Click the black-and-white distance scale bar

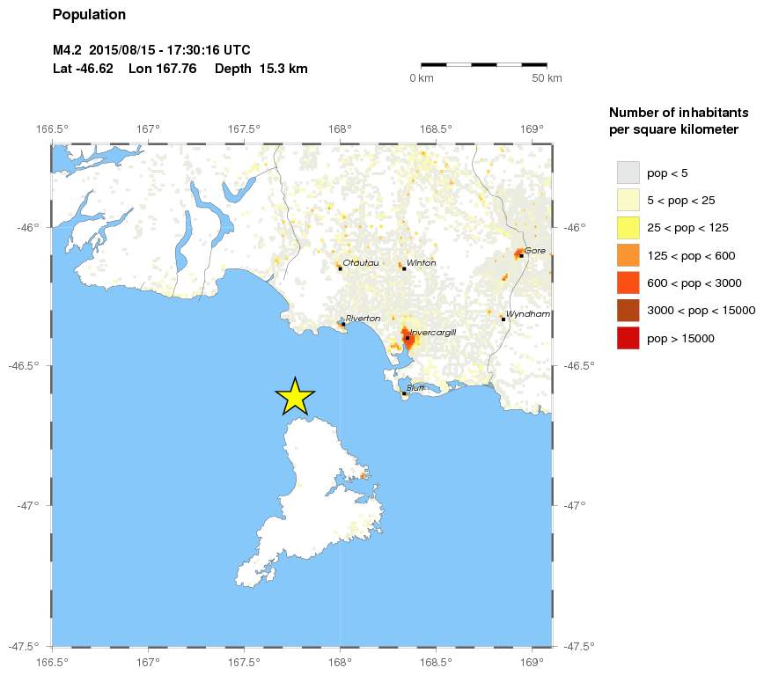click(x=484, y=64)
